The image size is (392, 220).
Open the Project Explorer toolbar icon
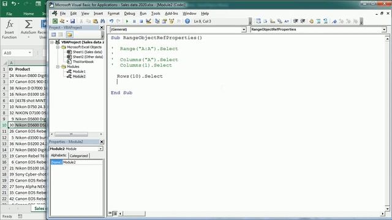(x=157, y=21)
